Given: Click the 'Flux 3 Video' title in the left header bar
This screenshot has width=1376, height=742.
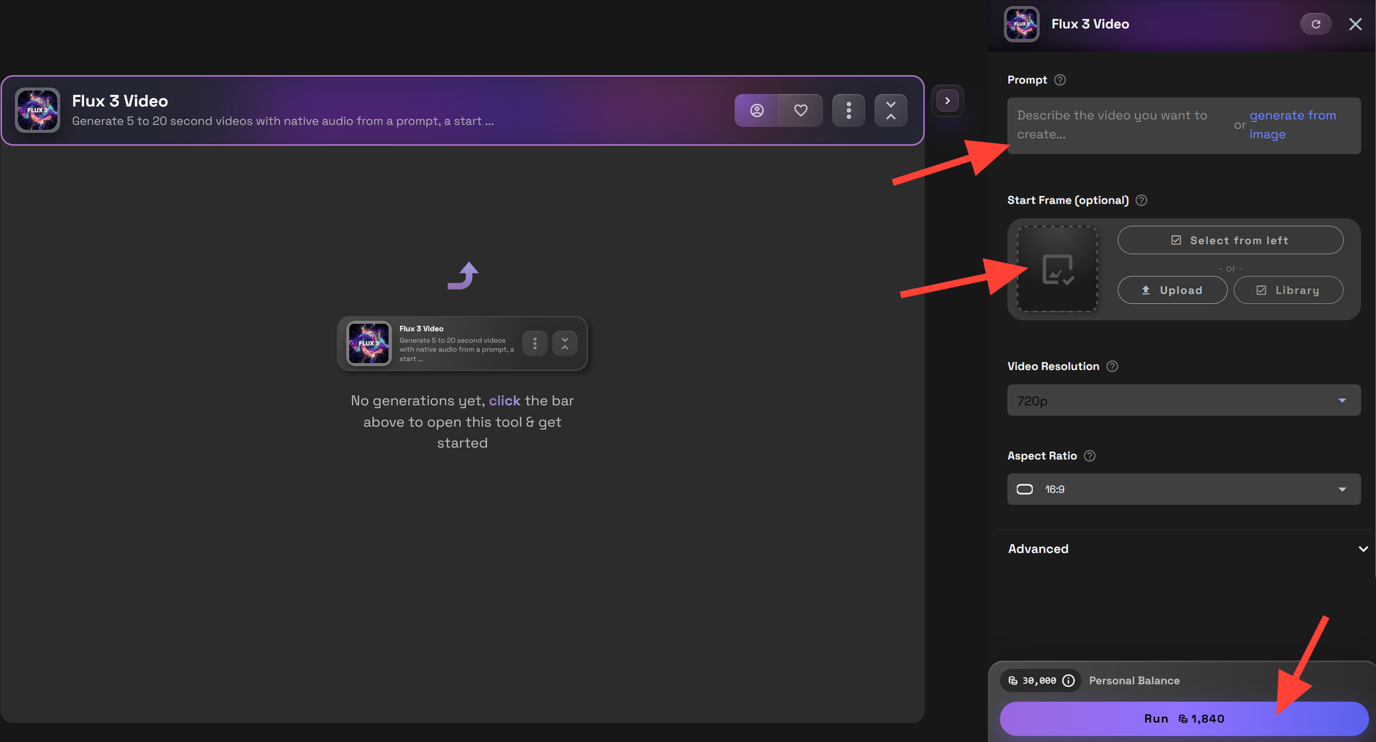Looking at the screenshot, I should (120, 101).
